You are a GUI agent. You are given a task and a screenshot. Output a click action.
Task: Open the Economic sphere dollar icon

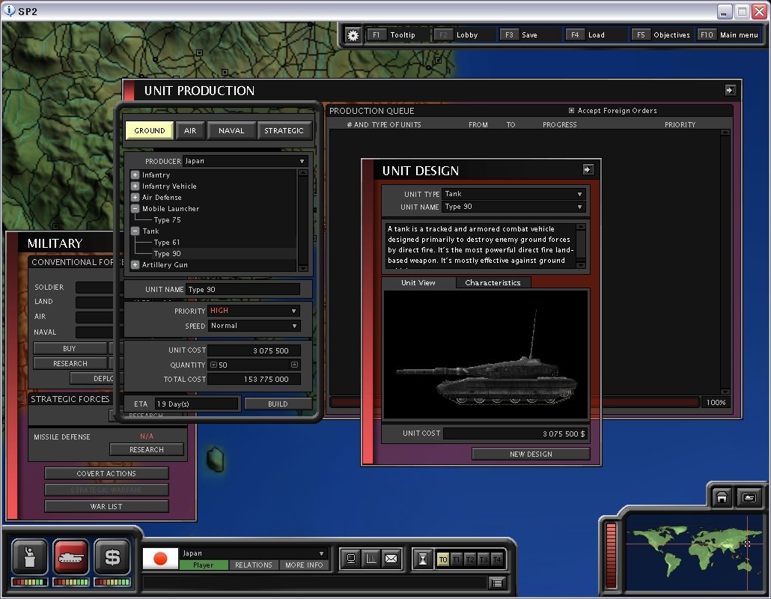tap(112, 557)
